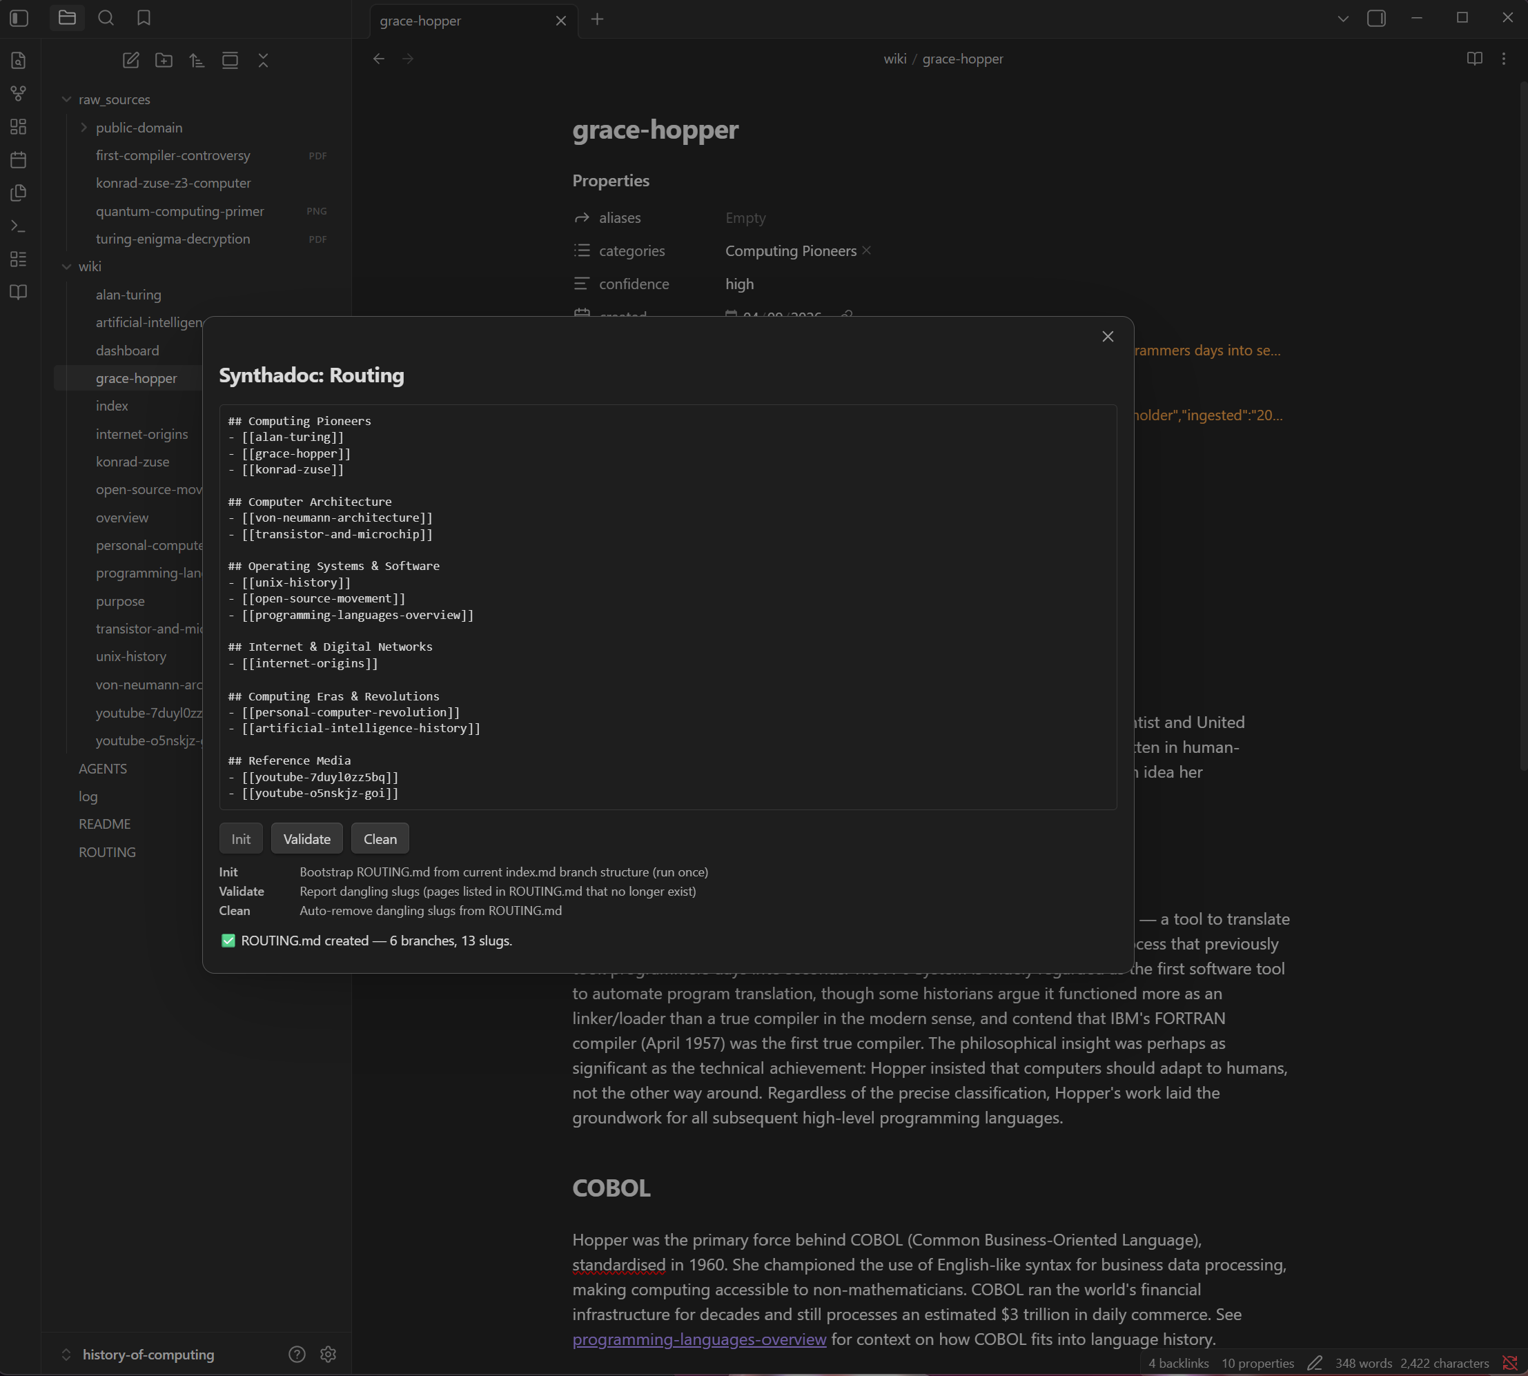This screenshot has width=1528, height=1376.
Task: Open 4 backlinks in status bar
Action: [x=1178, y=1362]
